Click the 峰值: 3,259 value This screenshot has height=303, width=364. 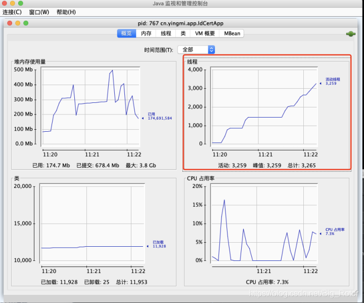tap(267, 166)
